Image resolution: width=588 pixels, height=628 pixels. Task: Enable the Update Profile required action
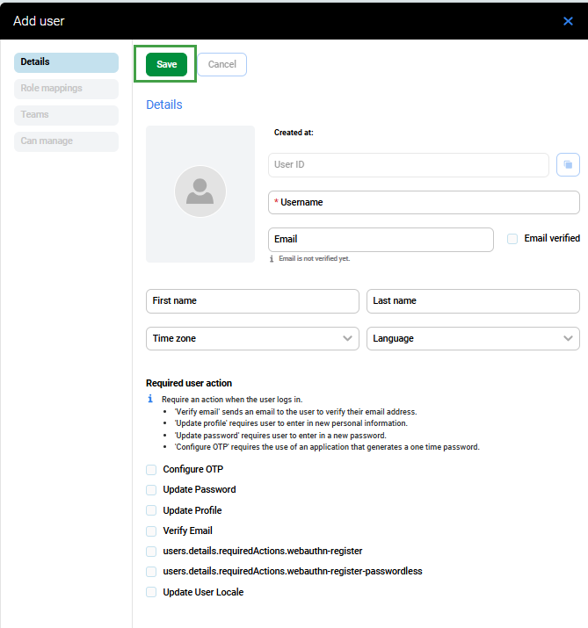click(151, 510)
